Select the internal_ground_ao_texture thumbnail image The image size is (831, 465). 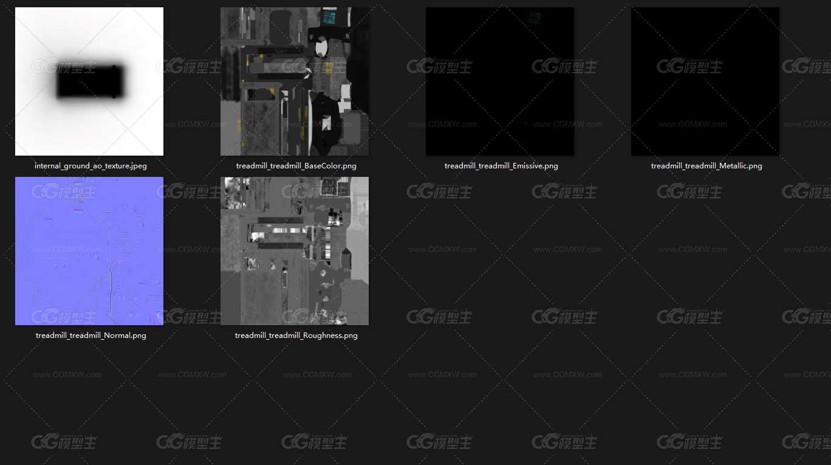(89, 81)
